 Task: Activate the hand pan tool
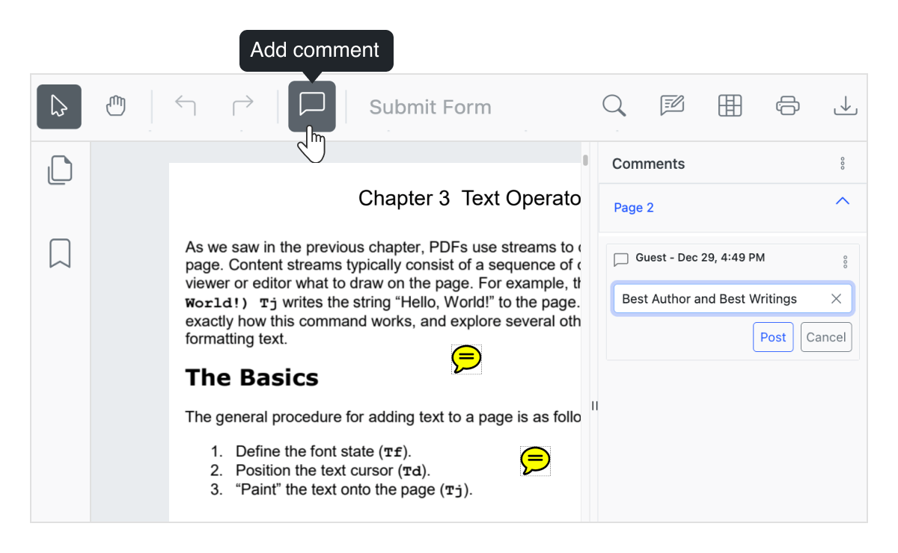[x=116, y=106]
